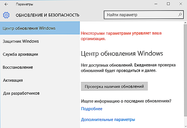Open Защитник Windows section
The image size is (187, 128).
pos(40,41)
